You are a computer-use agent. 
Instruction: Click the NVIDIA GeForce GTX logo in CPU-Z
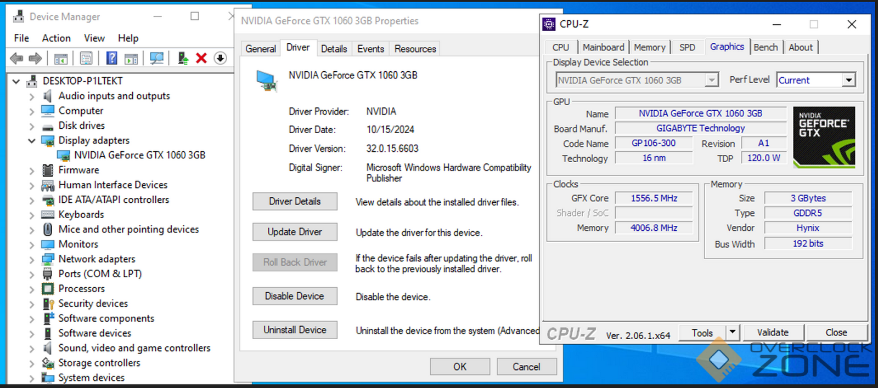[824, 137]
